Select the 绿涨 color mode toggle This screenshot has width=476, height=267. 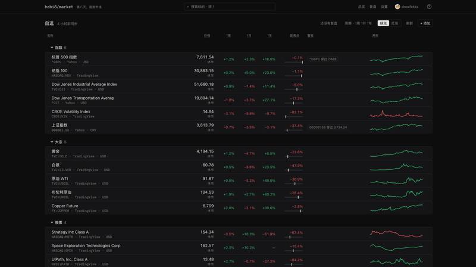[383, 23]
